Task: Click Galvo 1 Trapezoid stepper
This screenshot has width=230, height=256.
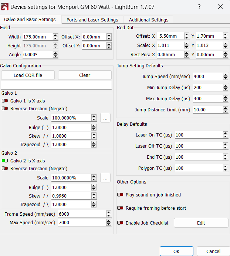Action: [x=94, y=144]
